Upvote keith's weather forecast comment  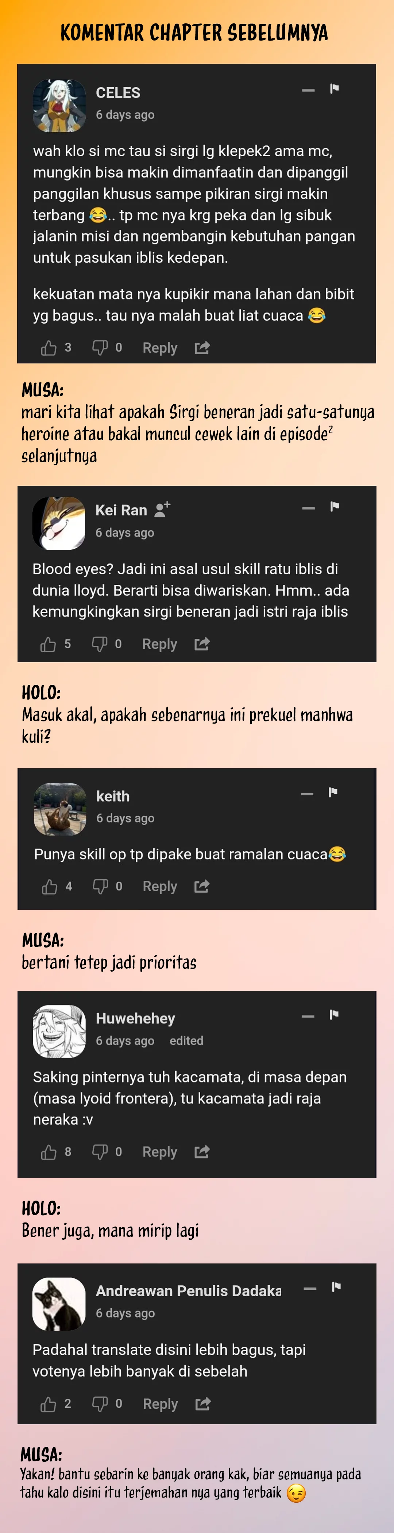click(49, 887)
